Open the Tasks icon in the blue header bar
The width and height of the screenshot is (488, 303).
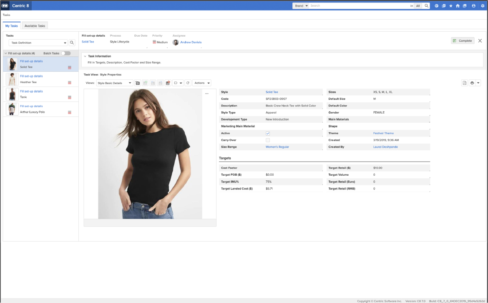443,5
